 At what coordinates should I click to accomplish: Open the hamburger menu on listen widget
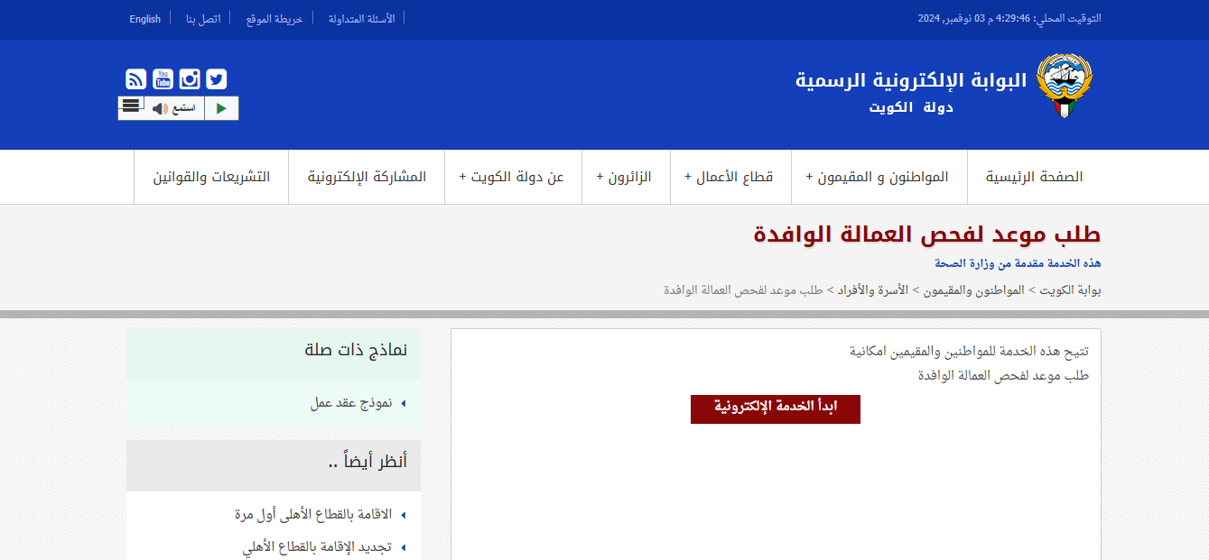pos(131,105)
